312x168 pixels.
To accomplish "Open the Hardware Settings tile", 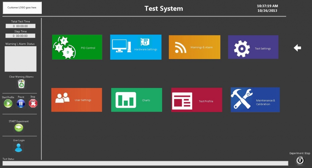I will pos(136,47).
